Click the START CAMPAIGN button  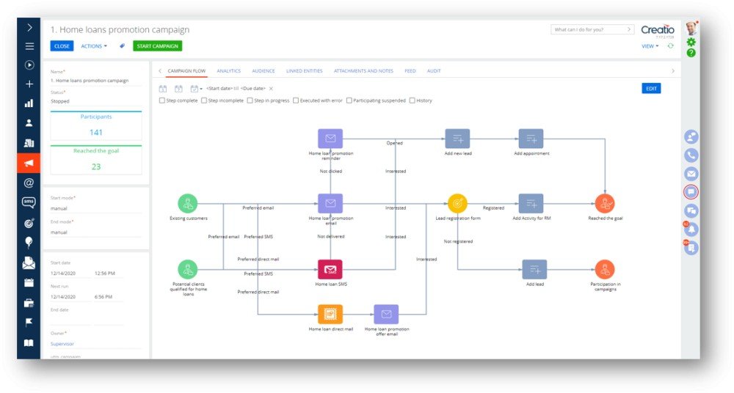click(x=157, y=46)
